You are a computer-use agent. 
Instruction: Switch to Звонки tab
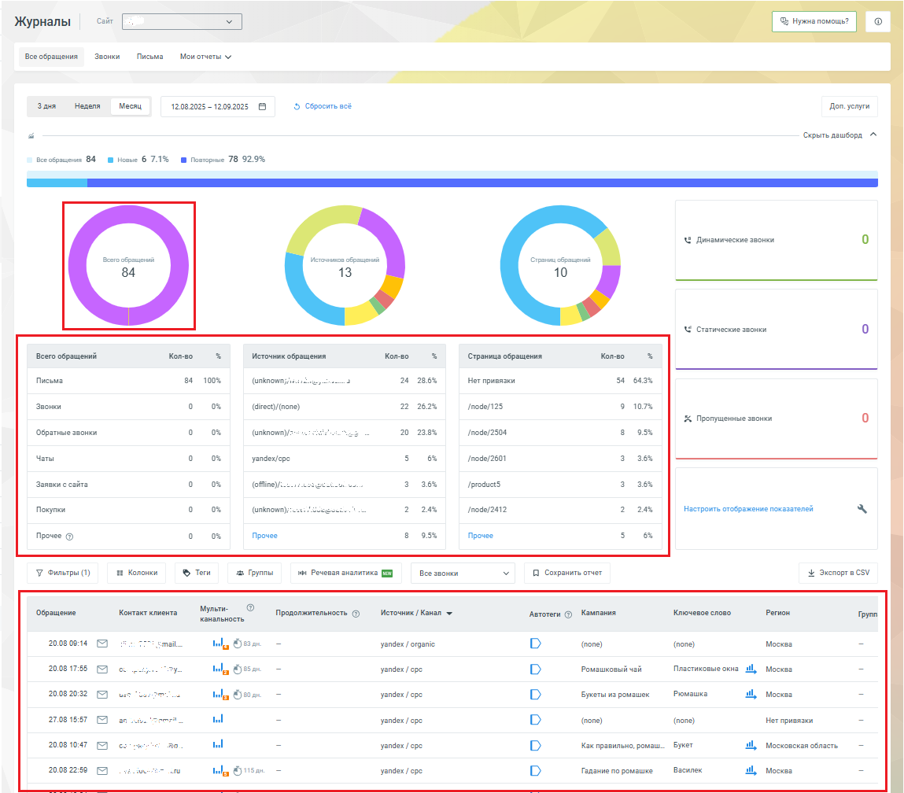click(x=107, y=57)
